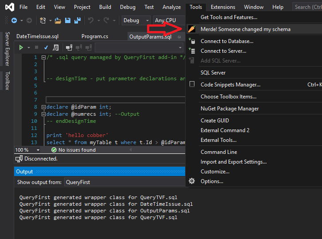This screenshot has height=239, width=322.
Task: Click the editor horizontal scrollbar left arrow
Action: pos(130,150)
